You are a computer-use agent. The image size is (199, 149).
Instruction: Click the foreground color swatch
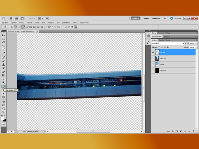[3, 118]
